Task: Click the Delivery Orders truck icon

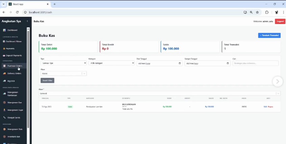Action: tap(4, 74)
